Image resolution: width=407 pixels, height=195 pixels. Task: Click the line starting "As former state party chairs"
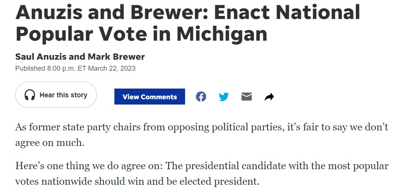pyautogui.click(x=201, y=127)
